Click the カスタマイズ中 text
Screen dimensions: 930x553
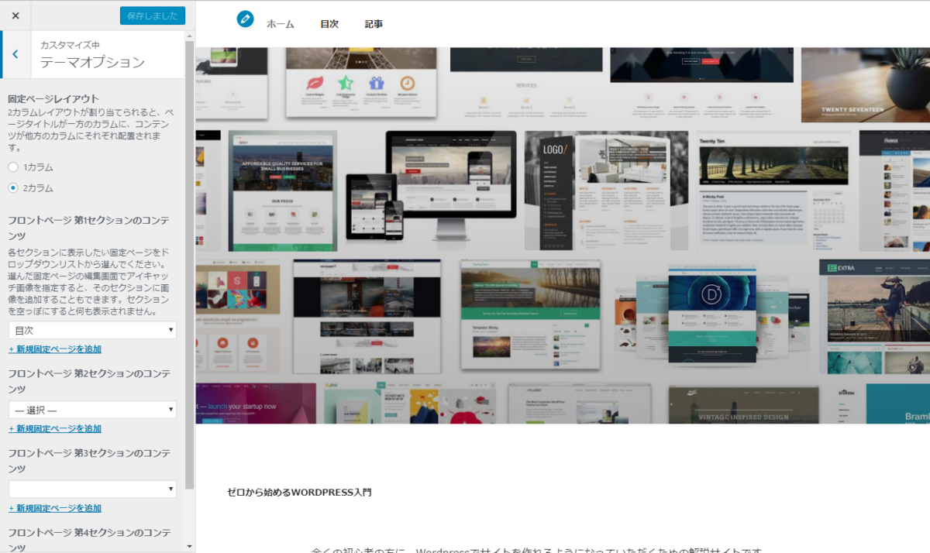pyautogui.click(x=70, y=45)
